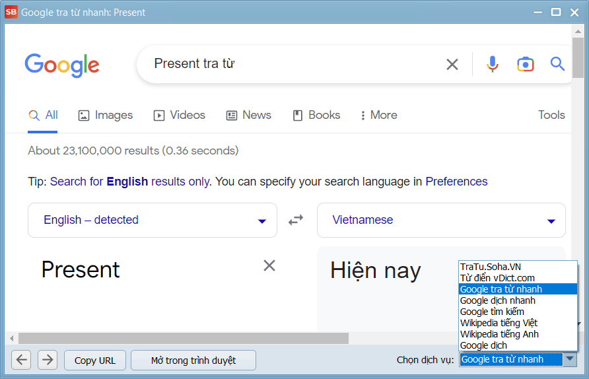
Task: Collapse the Chọn dịch vụ combo box arrow
Action: [570, 359]
